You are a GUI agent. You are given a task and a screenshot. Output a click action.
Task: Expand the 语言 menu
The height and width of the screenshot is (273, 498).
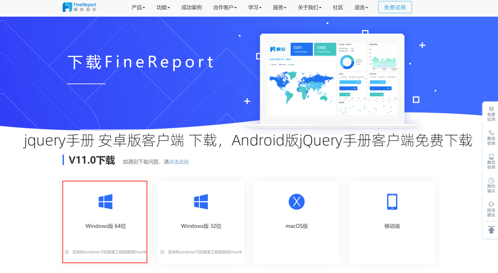361,7
